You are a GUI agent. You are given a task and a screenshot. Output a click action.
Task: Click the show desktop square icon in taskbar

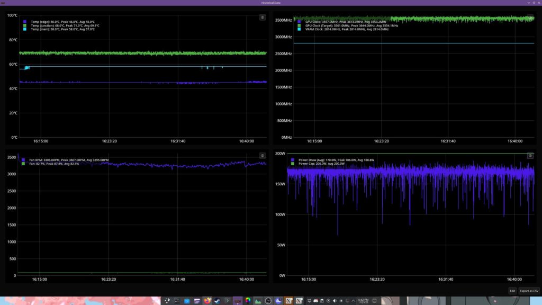[x=374, y=301]
